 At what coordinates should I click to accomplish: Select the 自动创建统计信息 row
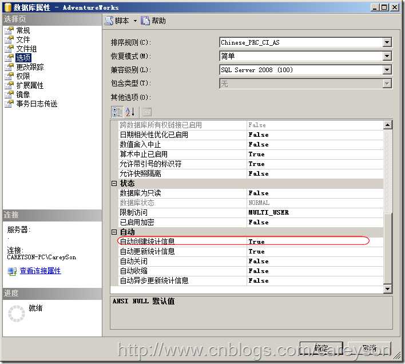251,242
